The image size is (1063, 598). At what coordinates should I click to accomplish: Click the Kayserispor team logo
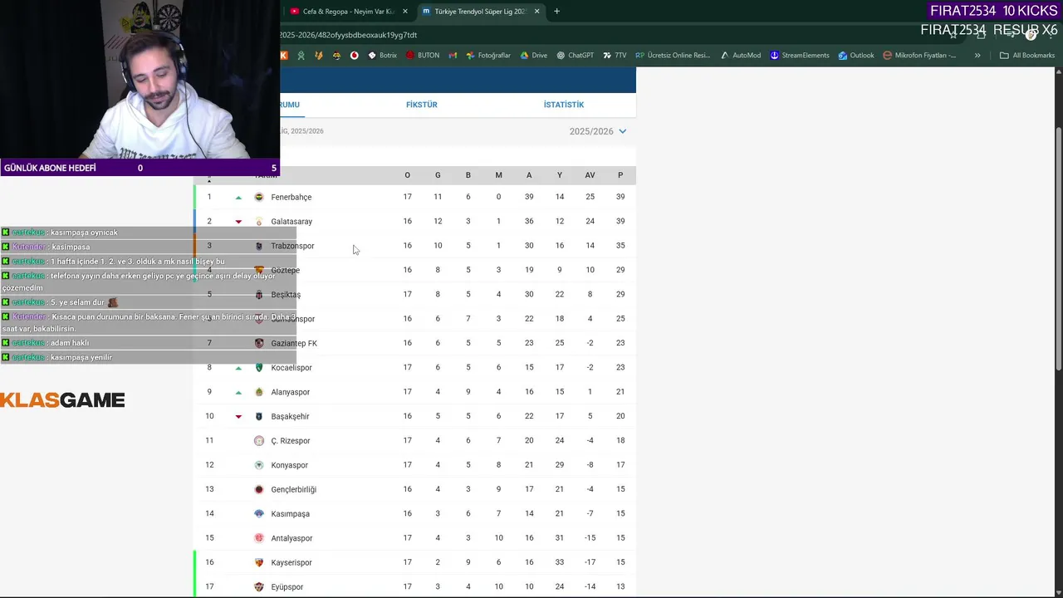(259, 562)
